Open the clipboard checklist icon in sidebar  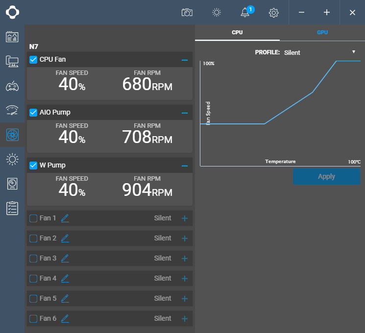coord(12,208)
